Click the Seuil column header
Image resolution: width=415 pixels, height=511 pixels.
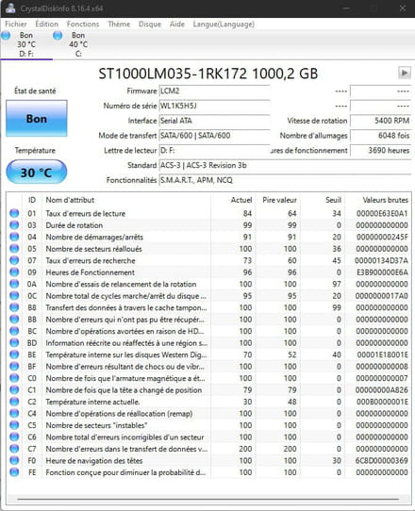coord(323,200)
